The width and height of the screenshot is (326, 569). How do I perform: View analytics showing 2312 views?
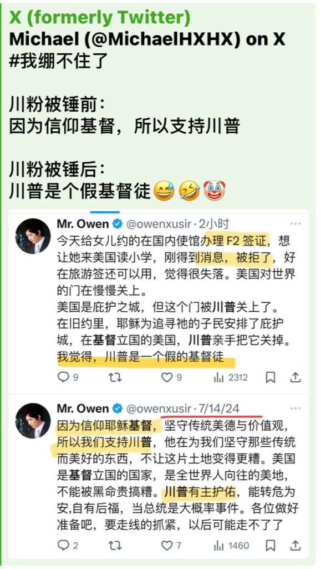coord(231,377)
